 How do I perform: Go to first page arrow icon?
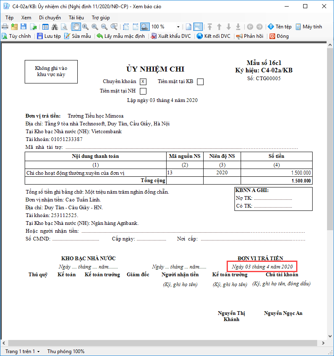coord(210,27)
